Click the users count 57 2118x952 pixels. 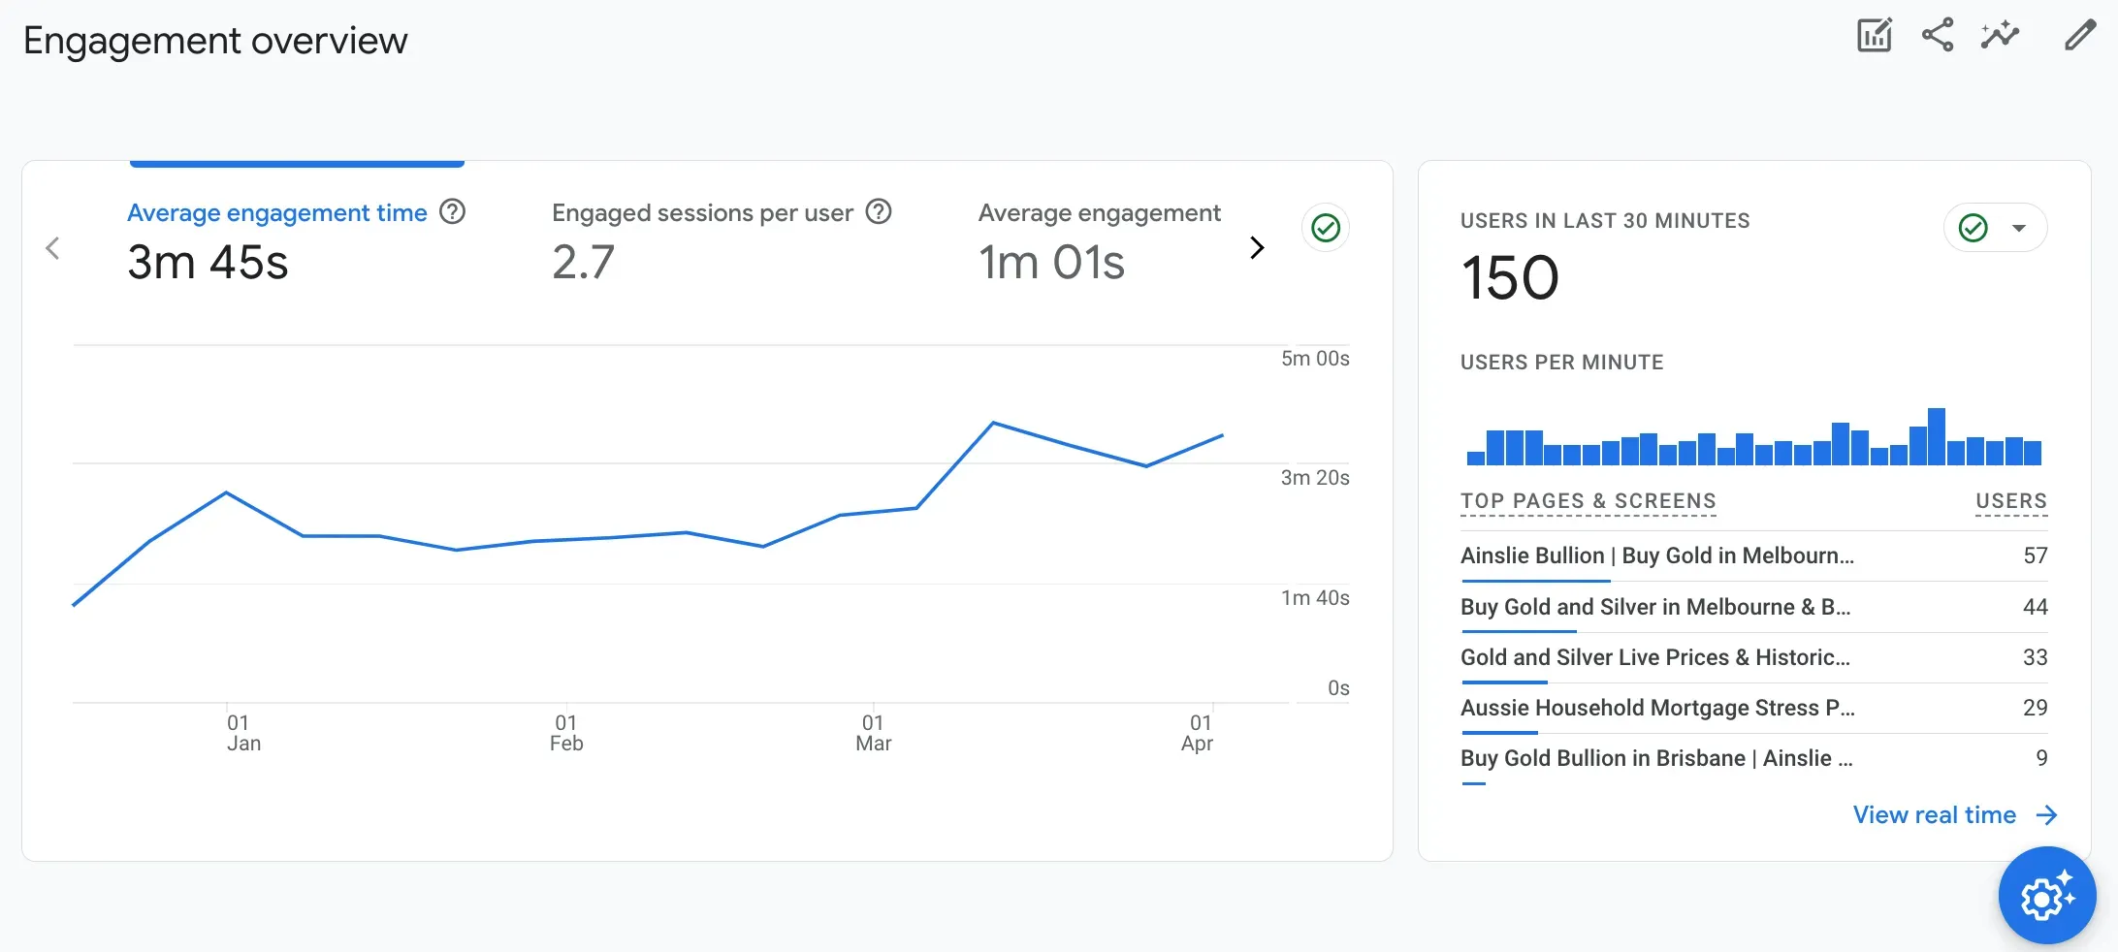click(2036, 555)
